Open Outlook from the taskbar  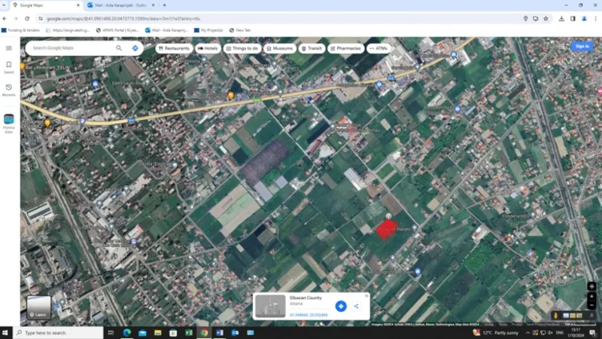(235, 333)
